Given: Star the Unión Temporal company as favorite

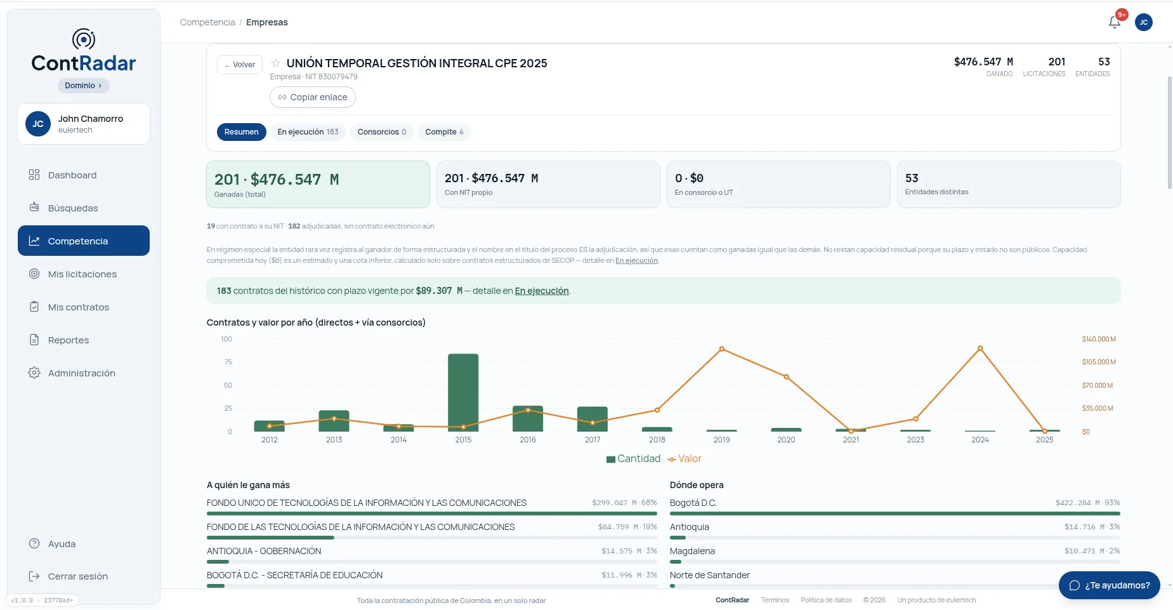Looking at the screenshot, I should (x=276, y=63).
